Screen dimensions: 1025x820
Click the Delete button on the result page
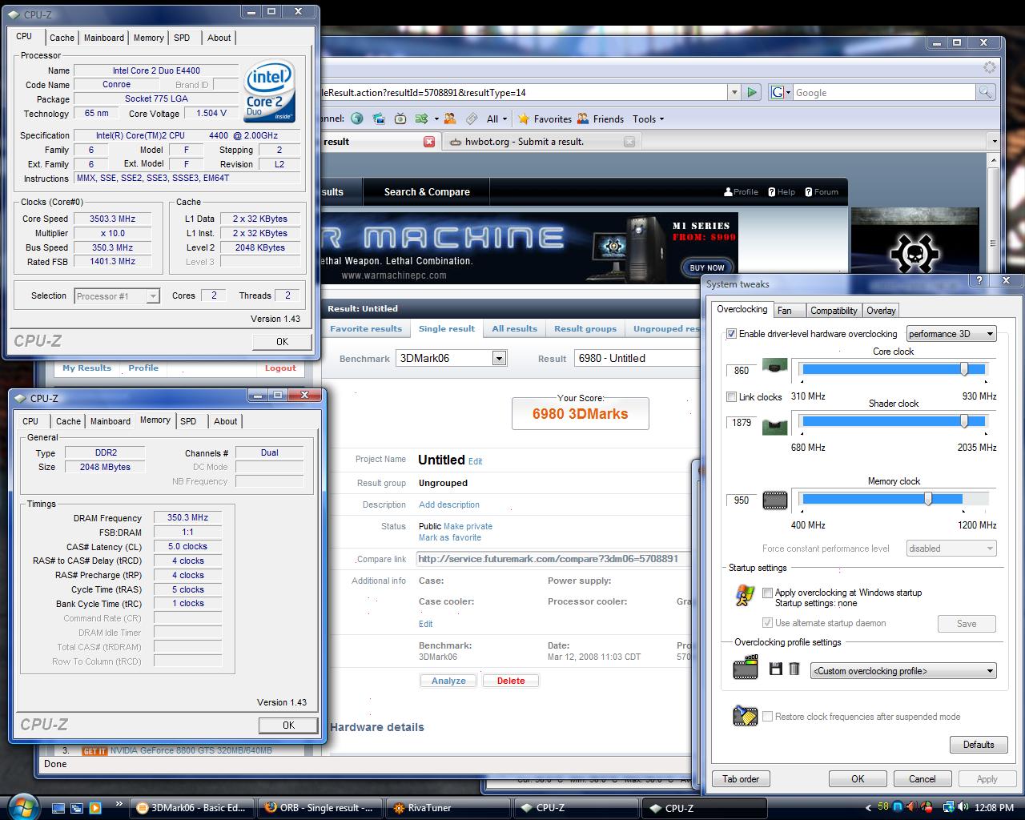(511, 681)
